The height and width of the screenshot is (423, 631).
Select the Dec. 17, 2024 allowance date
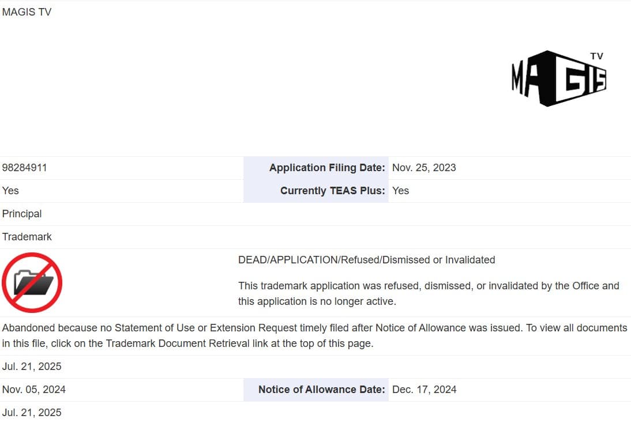[424, 390]
